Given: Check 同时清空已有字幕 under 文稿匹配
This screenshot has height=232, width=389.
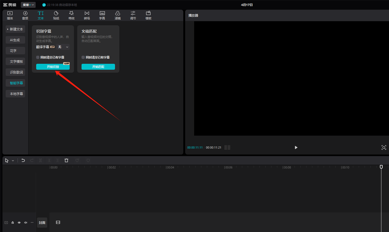Looking at the screenshot, I should [x=83, y=57].
